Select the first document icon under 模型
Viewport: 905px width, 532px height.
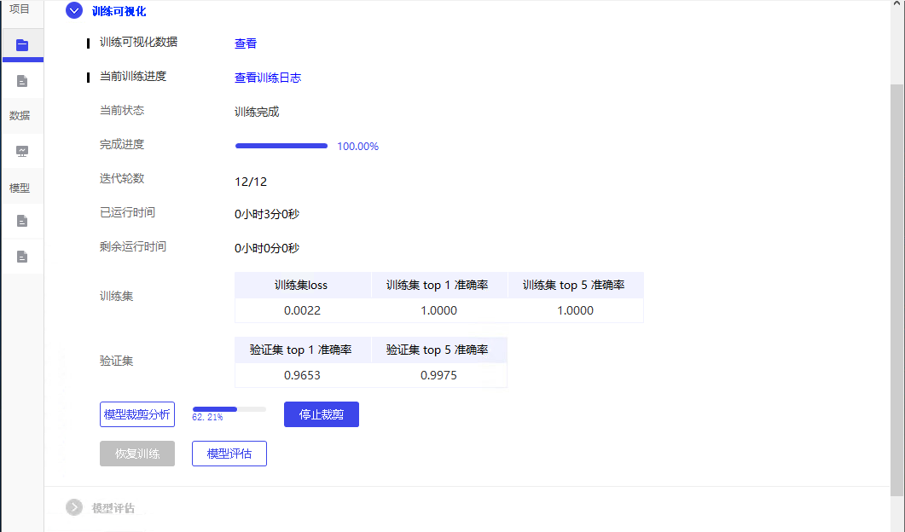click(x=22, y=221)
